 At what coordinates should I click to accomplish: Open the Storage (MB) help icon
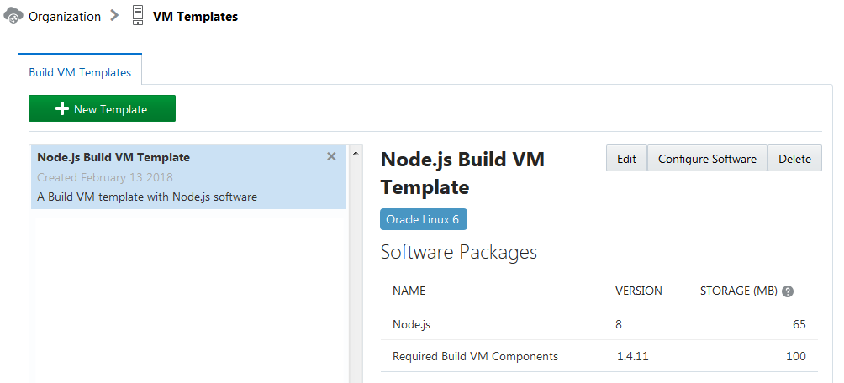pyautogui.click(x=788, y=291)
